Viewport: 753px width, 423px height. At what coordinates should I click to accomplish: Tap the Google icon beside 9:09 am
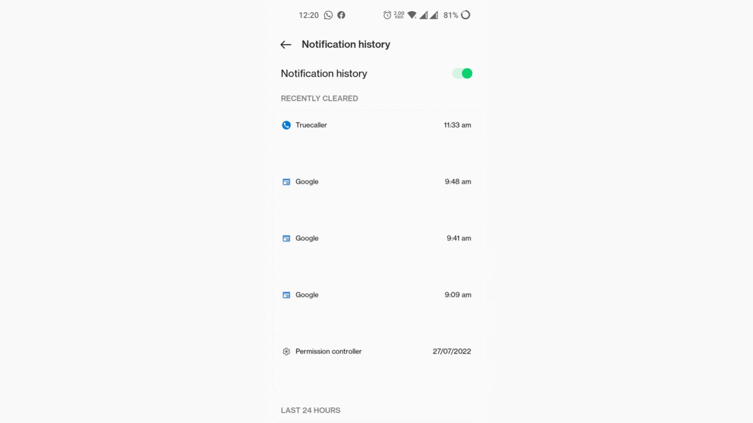286,295
